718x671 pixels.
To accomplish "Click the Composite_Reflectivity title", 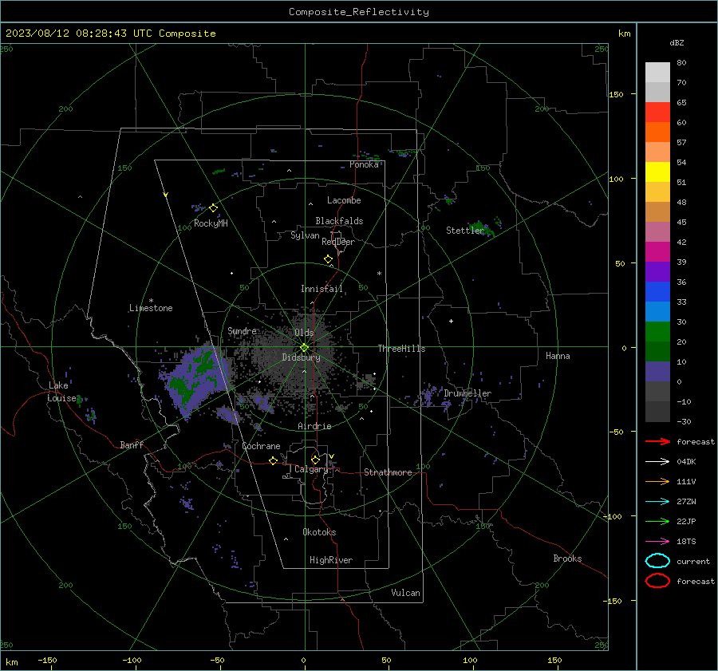I will pos(359,12).
